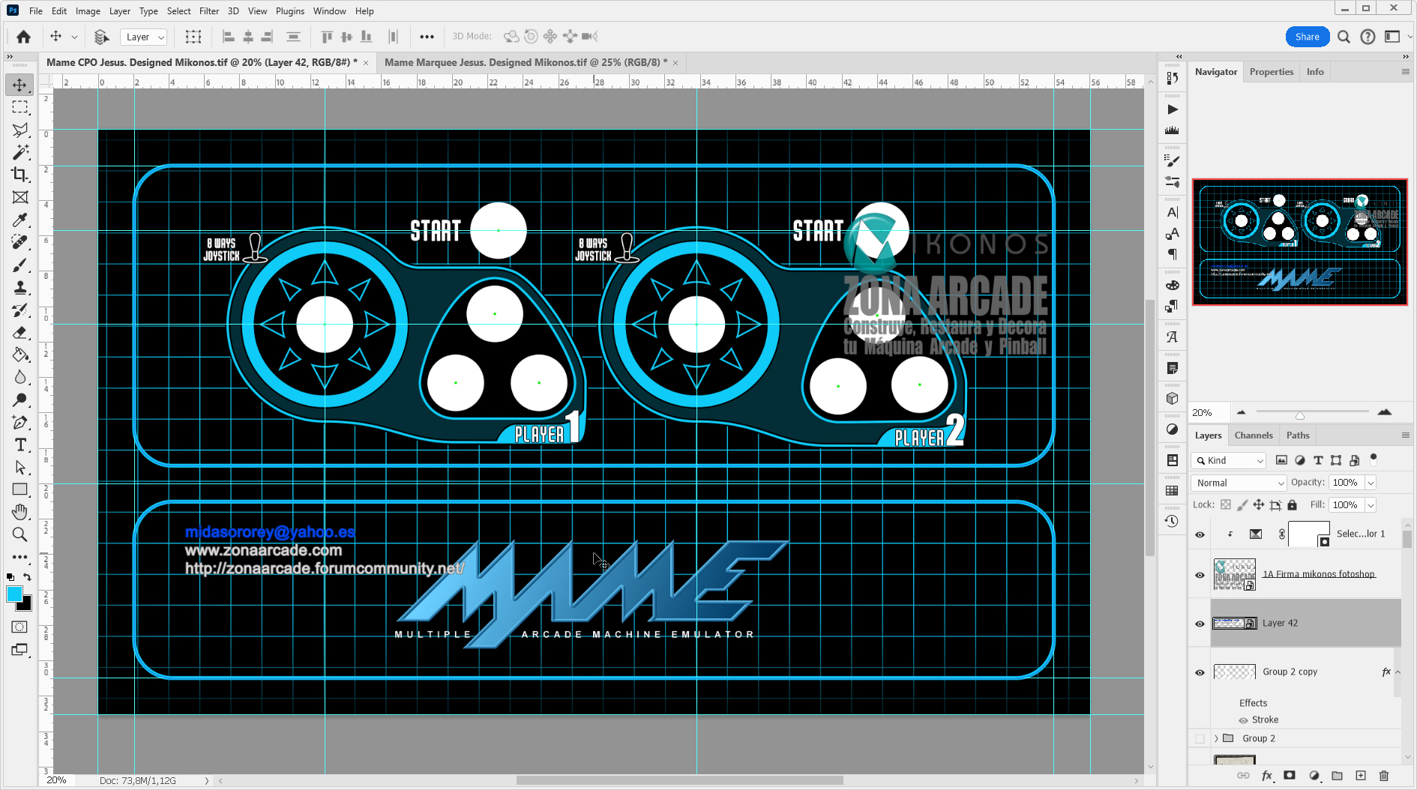
Task: Select the Horizontal Type tool
Action: [19, 444]
